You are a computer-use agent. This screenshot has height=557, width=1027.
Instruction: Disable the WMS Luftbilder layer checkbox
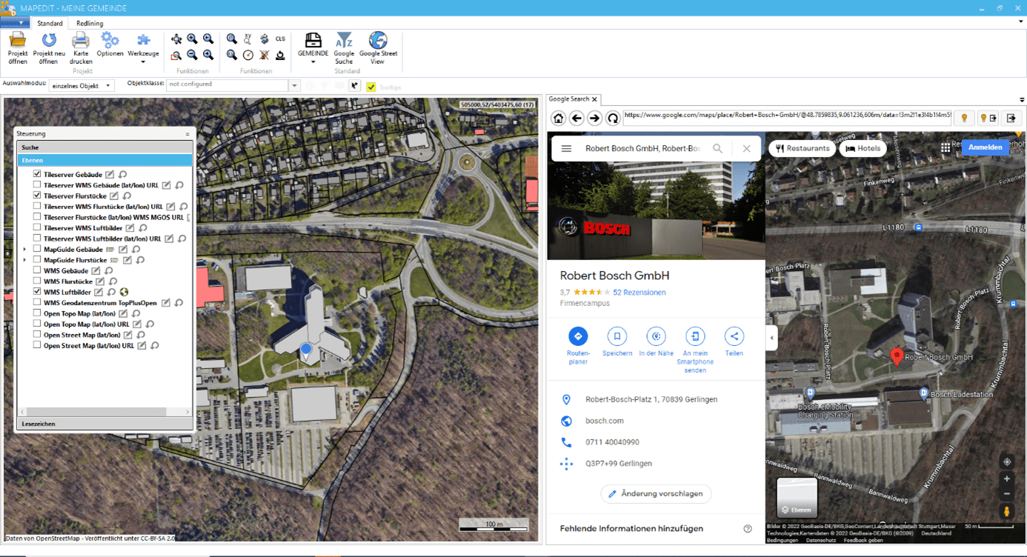pos(37,293)
